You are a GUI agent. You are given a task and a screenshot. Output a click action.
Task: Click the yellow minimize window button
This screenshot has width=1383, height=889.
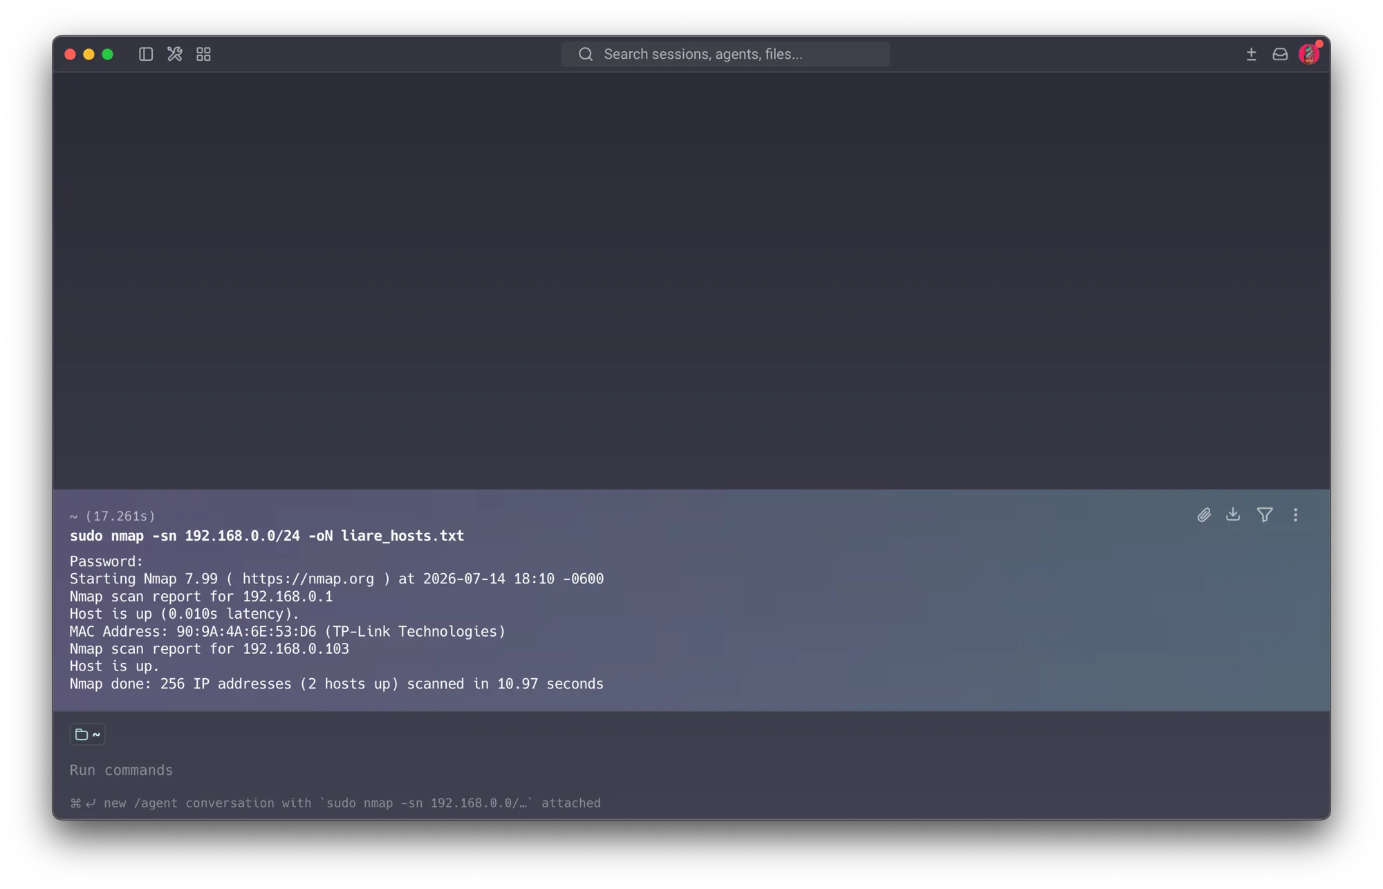[89, 54]
